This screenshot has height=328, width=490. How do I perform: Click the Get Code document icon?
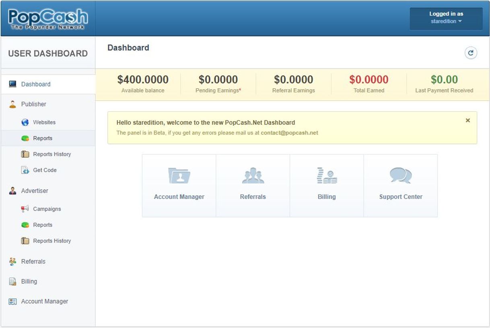point(25,170)
